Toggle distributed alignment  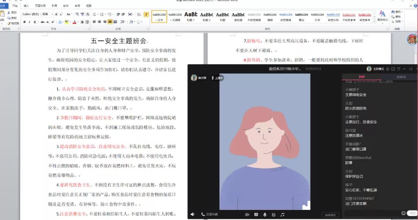[x=115, y=22]
